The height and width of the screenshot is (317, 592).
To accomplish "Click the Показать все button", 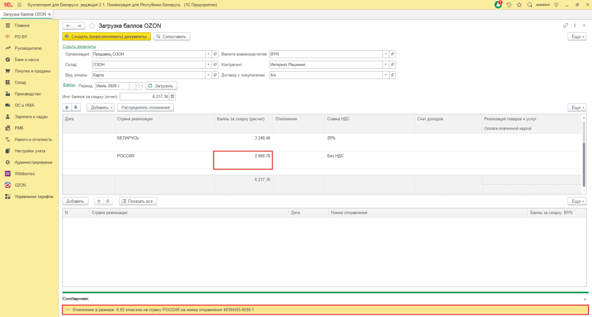I will (x=138, y=202).
